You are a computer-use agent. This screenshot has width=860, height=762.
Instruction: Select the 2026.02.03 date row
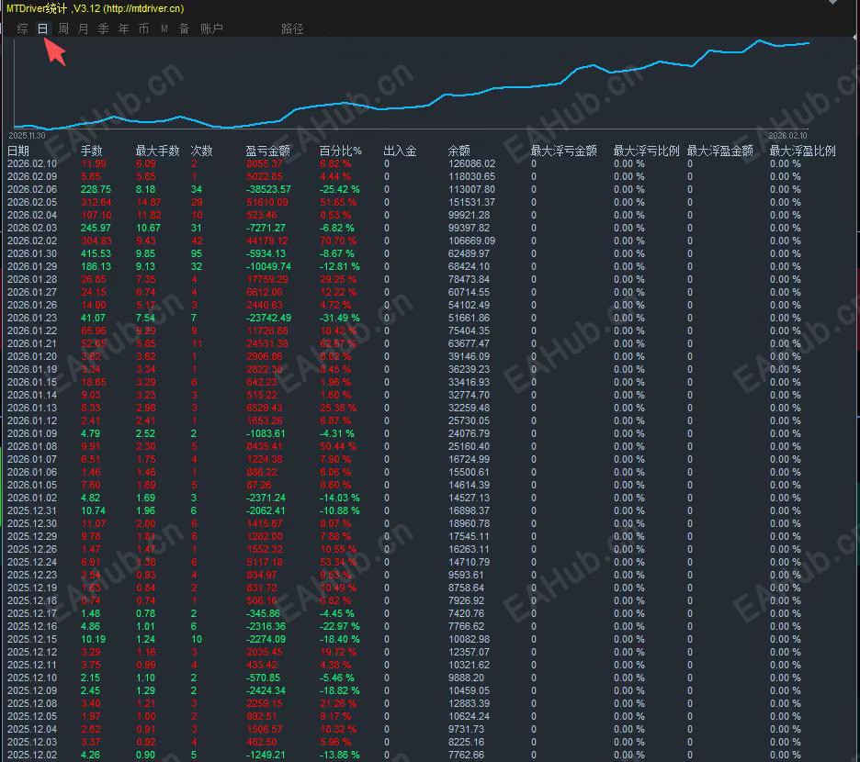[x=32, y=228]
